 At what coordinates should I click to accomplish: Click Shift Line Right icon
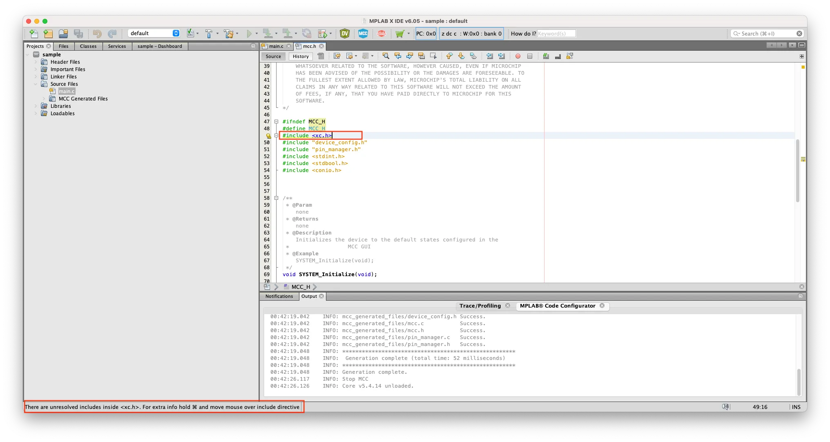click(502, 56)
